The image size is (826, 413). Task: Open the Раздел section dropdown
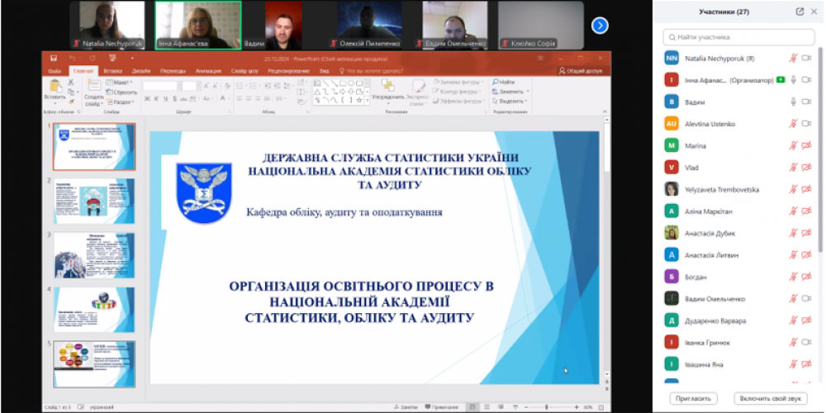tap(121, 102)
